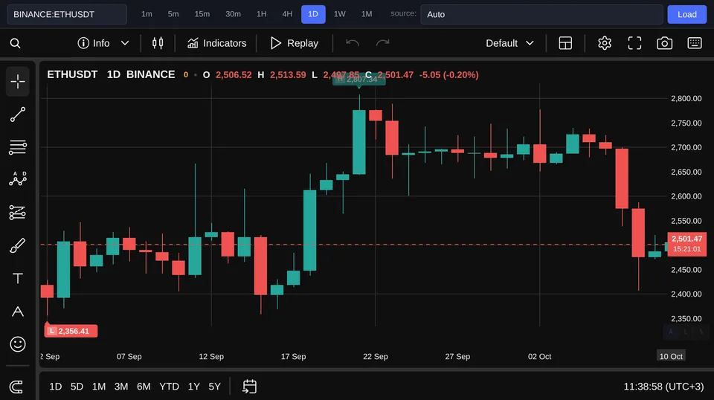Open the keyboard shortcuts icon
Screen dimensions: 714x400
[695, 43]
